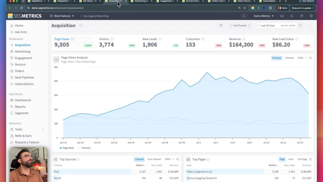Image resolution: width=323 pixels, height=182 pixels.
Task: Click the announcements megaphone icon
Action: 282,16
